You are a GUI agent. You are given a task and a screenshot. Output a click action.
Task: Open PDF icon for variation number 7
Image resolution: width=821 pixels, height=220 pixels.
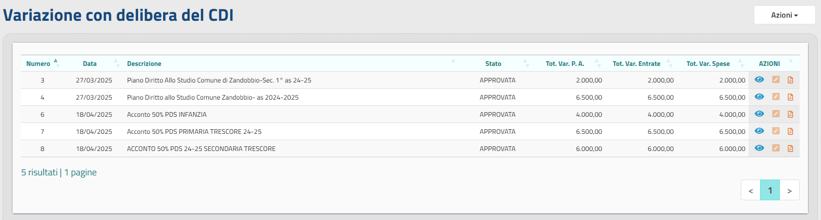790,131
